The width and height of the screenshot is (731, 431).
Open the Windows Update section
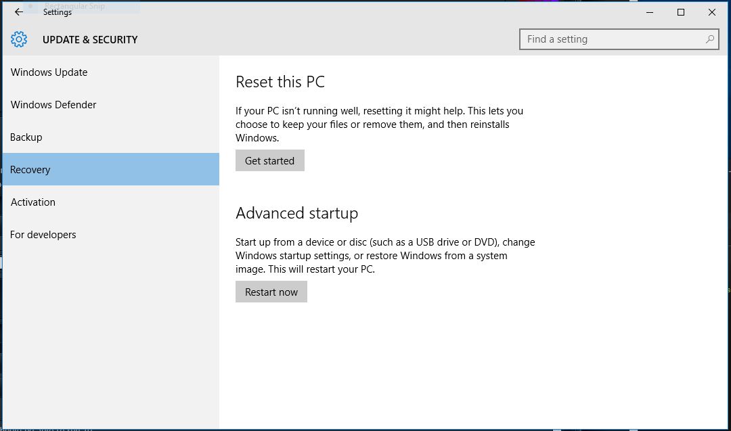(49, 72)
